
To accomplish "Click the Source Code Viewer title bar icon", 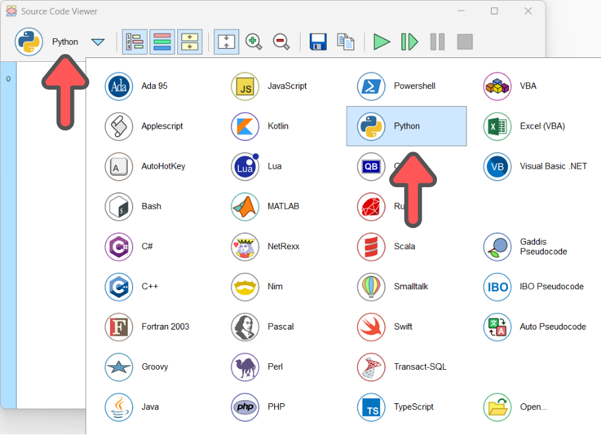I will point(11,11).
